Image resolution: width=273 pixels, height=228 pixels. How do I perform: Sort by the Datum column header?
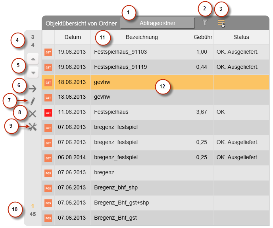(x=73, y=37)
